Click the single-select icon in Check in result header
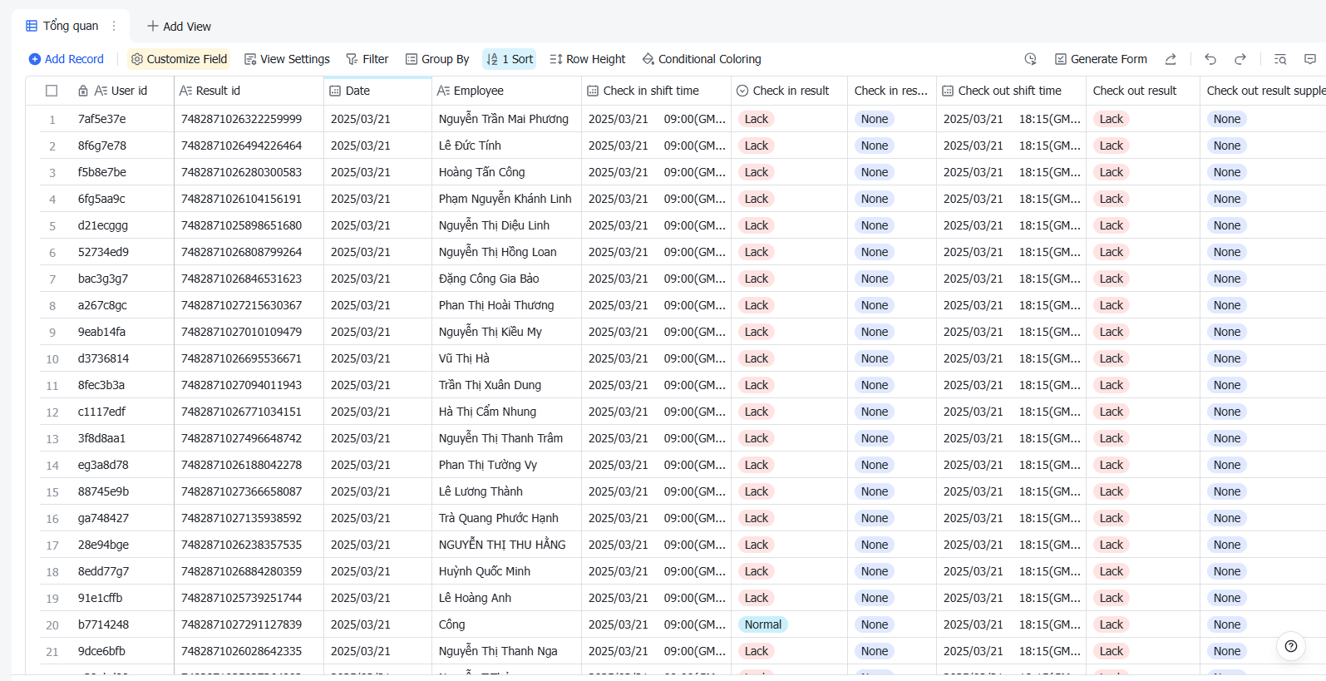Image resolution: width=1326 pixels, height=681 pixels. point(742,91)
